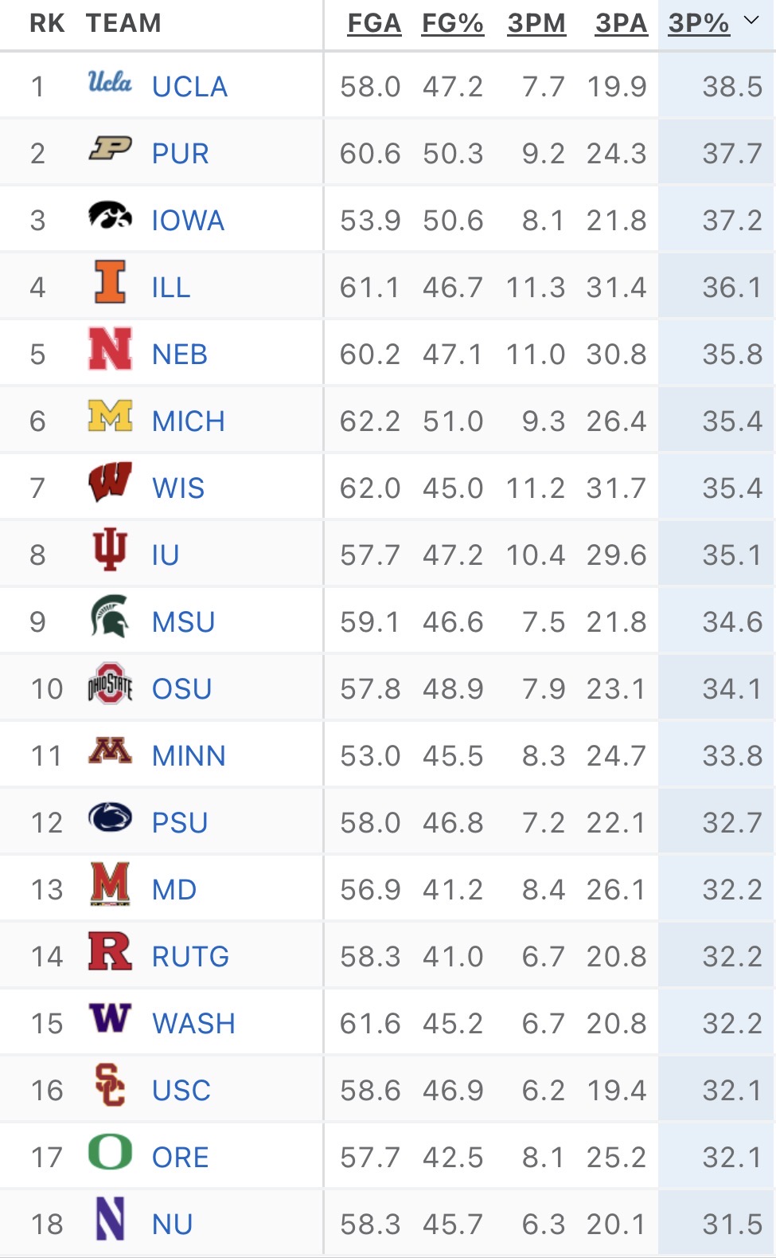Click Northwestern's 31.5 three-point percentage cell
Image resolution: width=776 pixels, height=1258 pixels.
pos(731,1225)
